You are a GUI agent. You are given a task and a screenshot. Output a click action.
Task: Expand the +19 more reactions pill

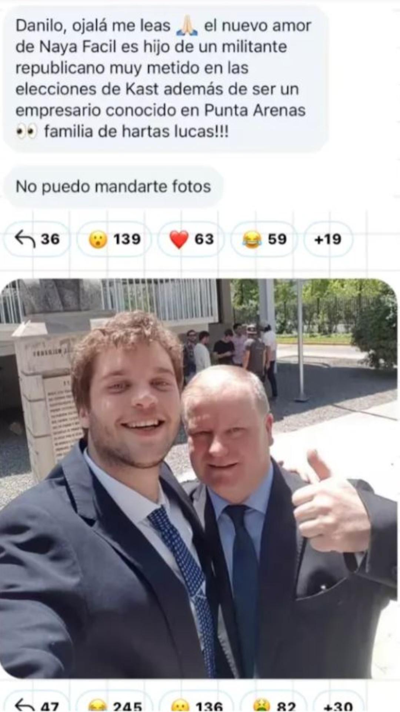[x=328, y=239]
